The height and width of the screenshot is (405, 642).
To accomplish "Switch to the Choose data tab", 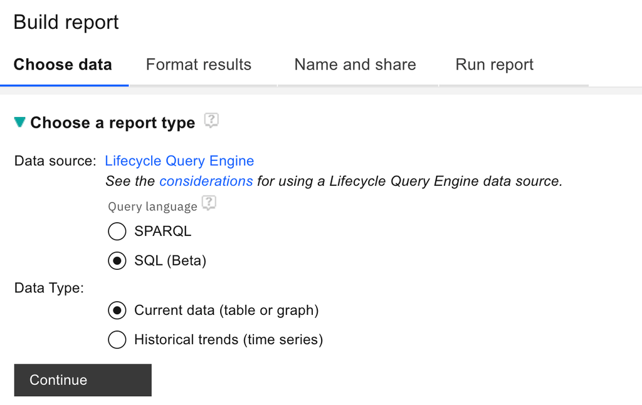I will point(63,64).
